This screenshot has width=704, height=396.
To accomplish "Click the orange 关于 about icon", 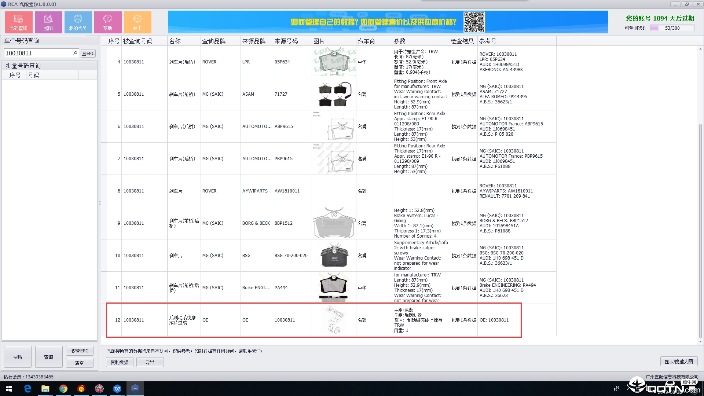I will click(x=137, y=22).
